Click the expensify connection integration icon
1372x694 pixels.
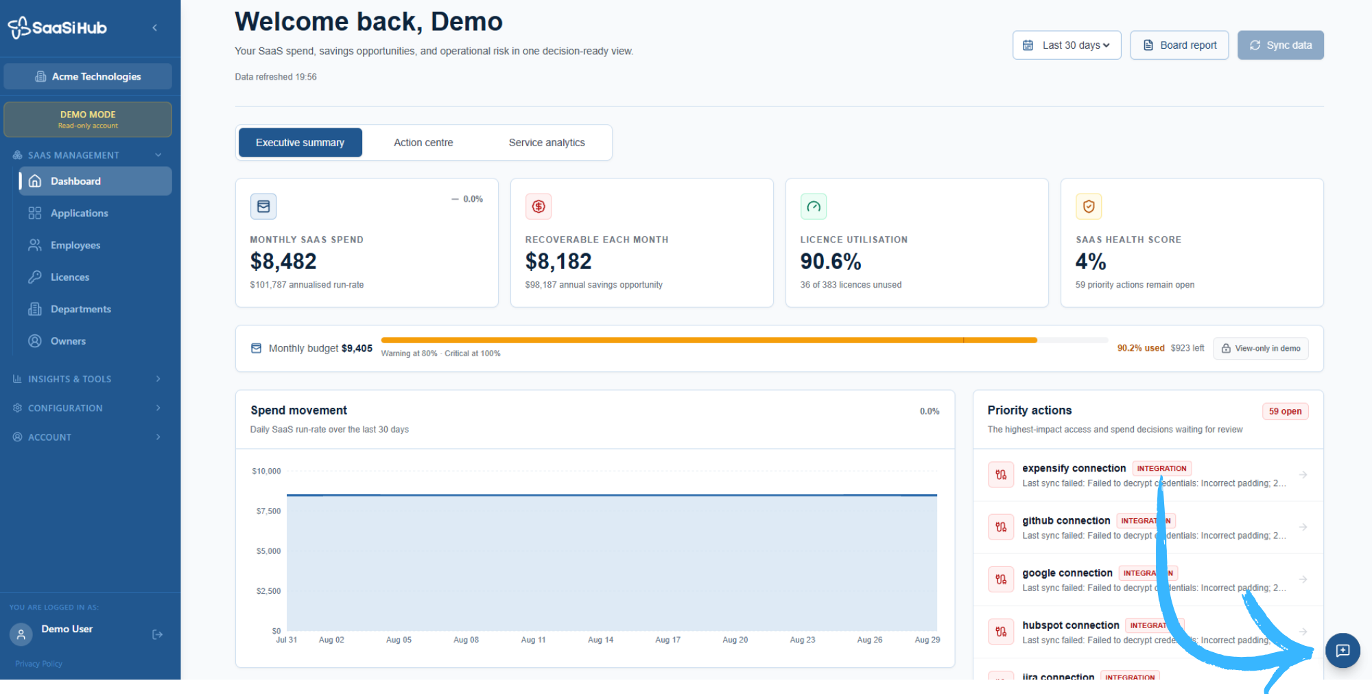coord(1001,474)
